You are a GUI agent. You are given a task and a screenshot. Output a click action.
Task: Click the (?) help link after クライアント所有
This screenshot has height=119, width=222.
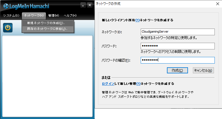pyautogui.click(x=138, y=20)
